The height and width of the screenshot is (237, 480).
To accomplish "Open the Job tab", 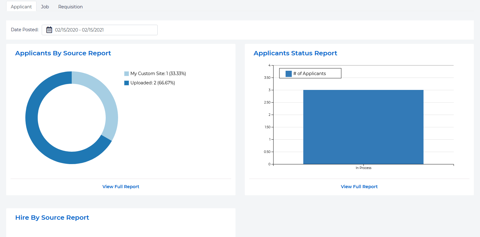I will 45,6.
